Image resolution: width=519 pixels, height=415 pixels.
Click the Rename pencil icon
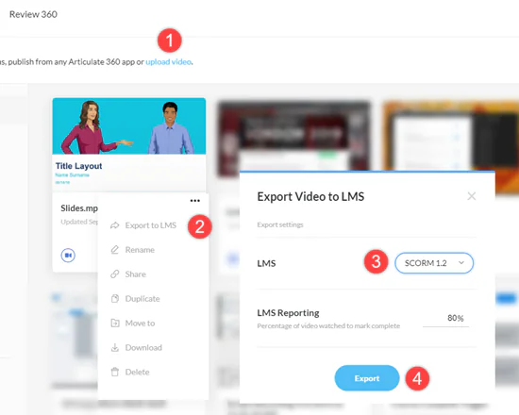pyautogui.click(x=114, y=250)
